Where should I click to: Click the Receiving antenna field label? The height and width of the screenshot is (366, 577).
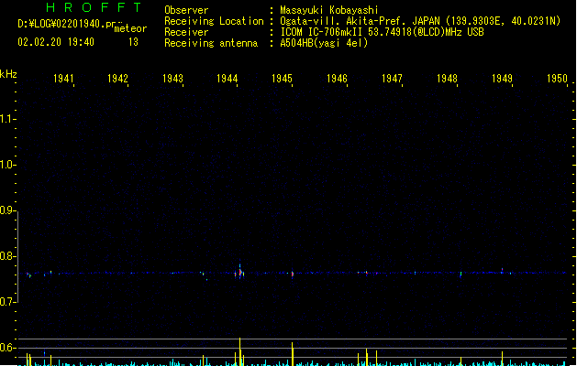[x=211, y=43]
